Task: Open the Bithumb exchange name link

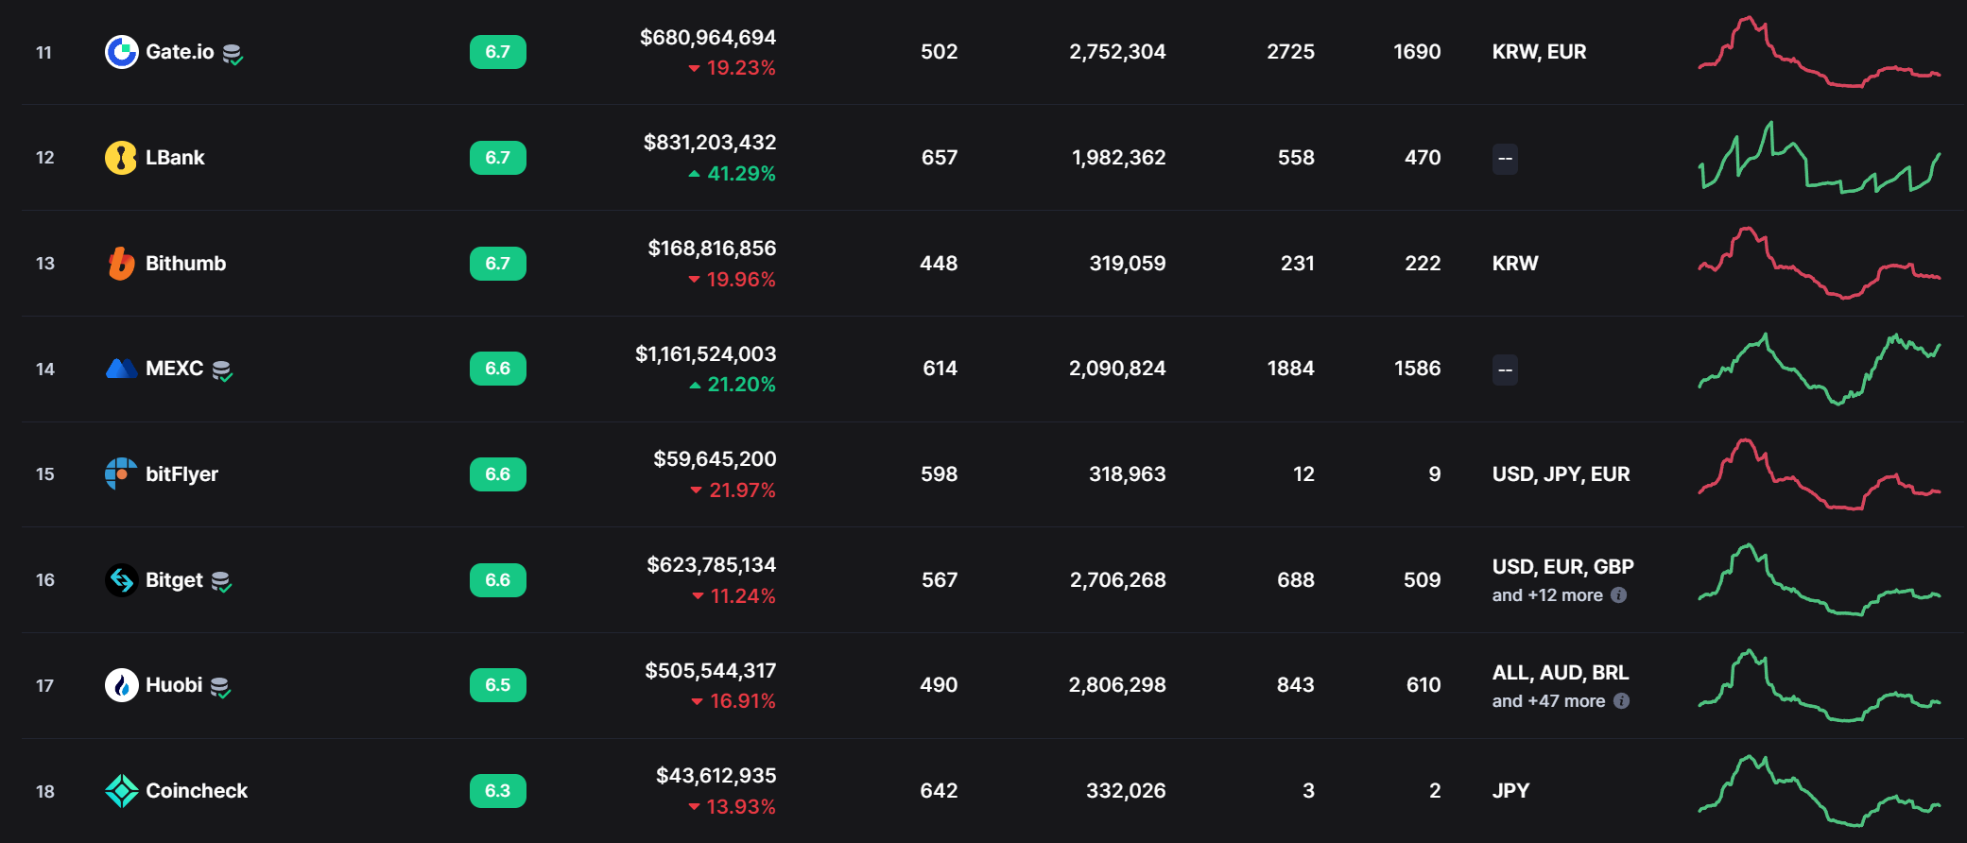Action: pos(185,264)
